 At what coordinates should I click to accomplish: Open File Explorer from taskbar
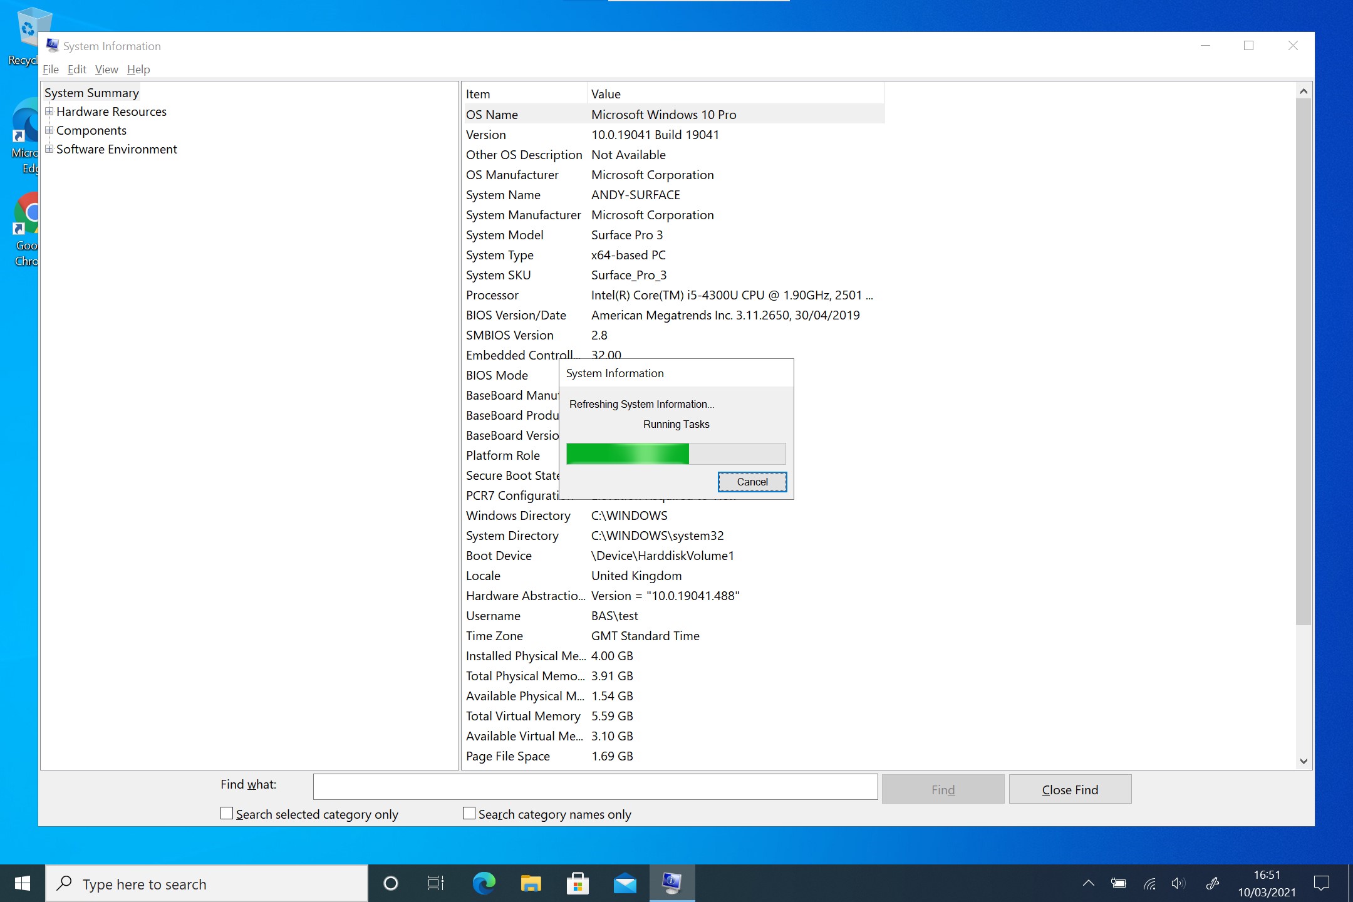[x=531, y=883]
